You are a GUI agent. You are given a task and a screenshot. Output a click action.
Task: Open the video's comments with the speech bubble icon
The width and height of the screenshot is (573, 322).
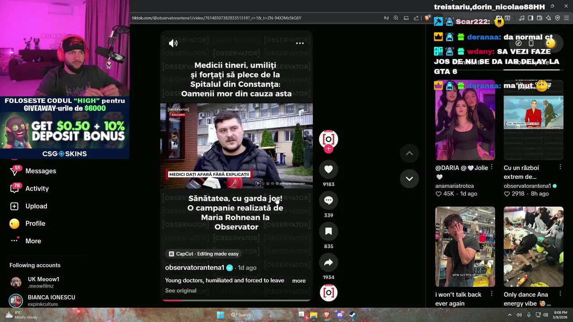tap(328, 200)
